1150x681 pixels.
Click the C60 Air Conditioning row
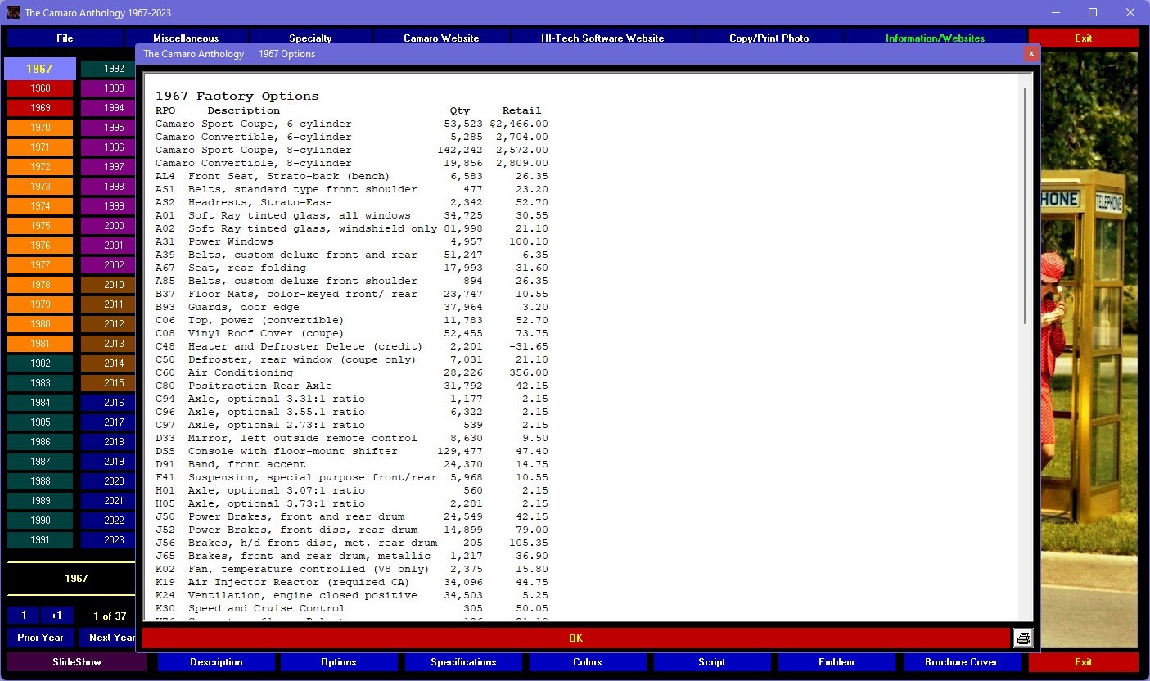coord(352,372)
